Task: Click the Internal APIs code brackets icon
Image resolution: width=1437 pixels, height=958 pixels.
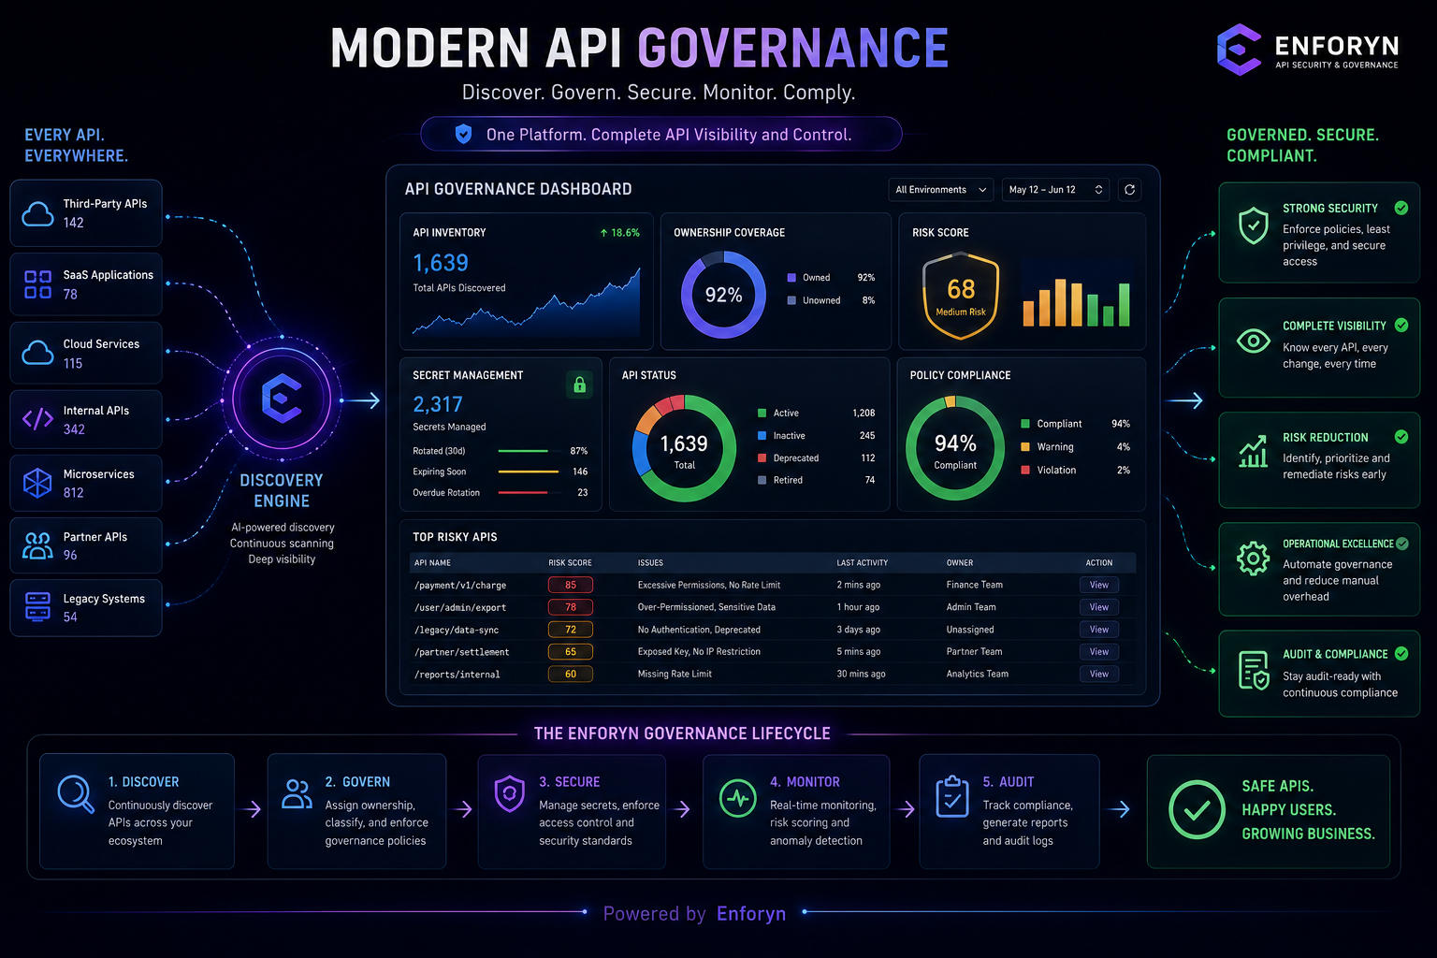Action: (37, 419)
